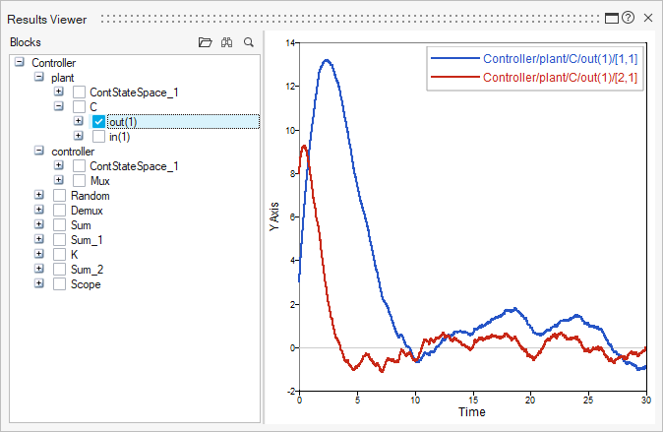Maximize the Results Viewer panel

tap(611, 18)
